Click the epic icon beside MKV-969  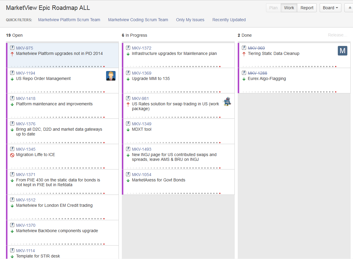[x=244, y=48]
